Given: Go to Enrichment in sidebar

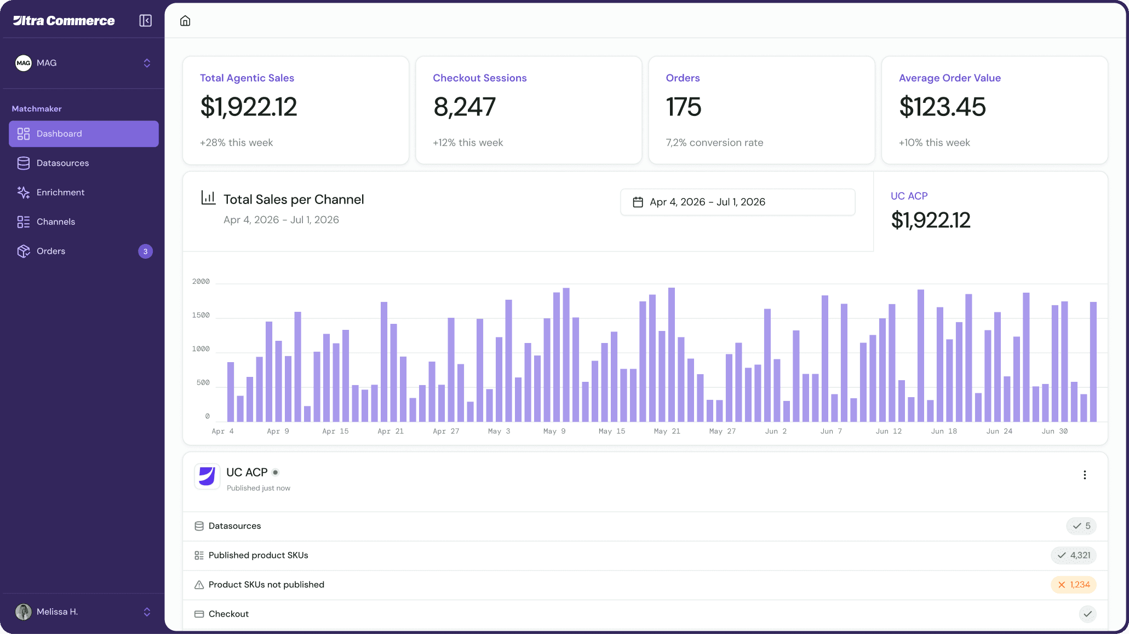Looking at the screenshot, I should point(60,193).
